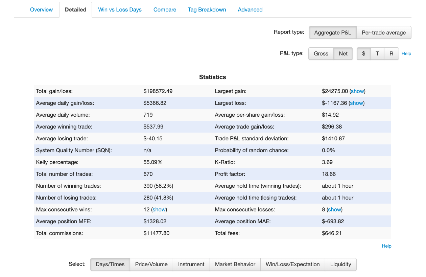Choose the dollar ($) unit button

[364, 53]
